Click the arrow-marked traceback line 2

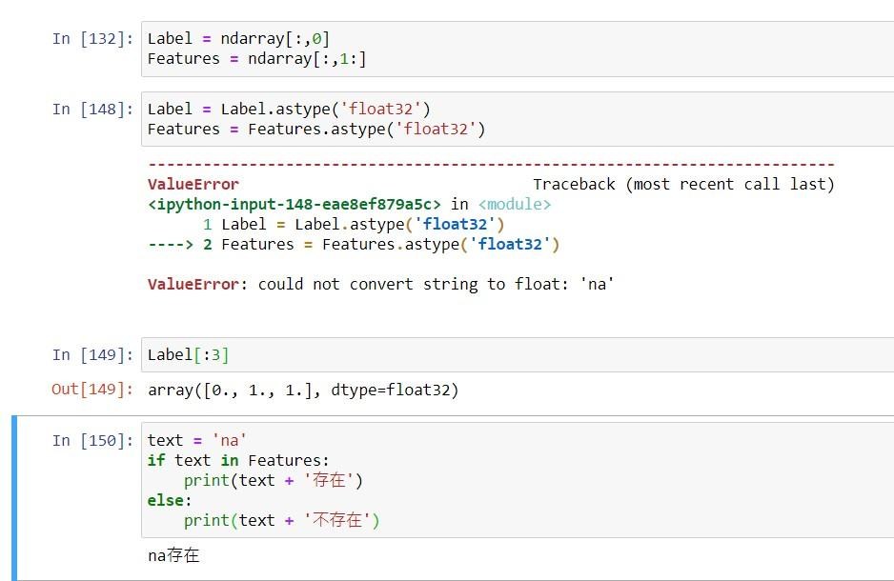[x=354, y=245]
